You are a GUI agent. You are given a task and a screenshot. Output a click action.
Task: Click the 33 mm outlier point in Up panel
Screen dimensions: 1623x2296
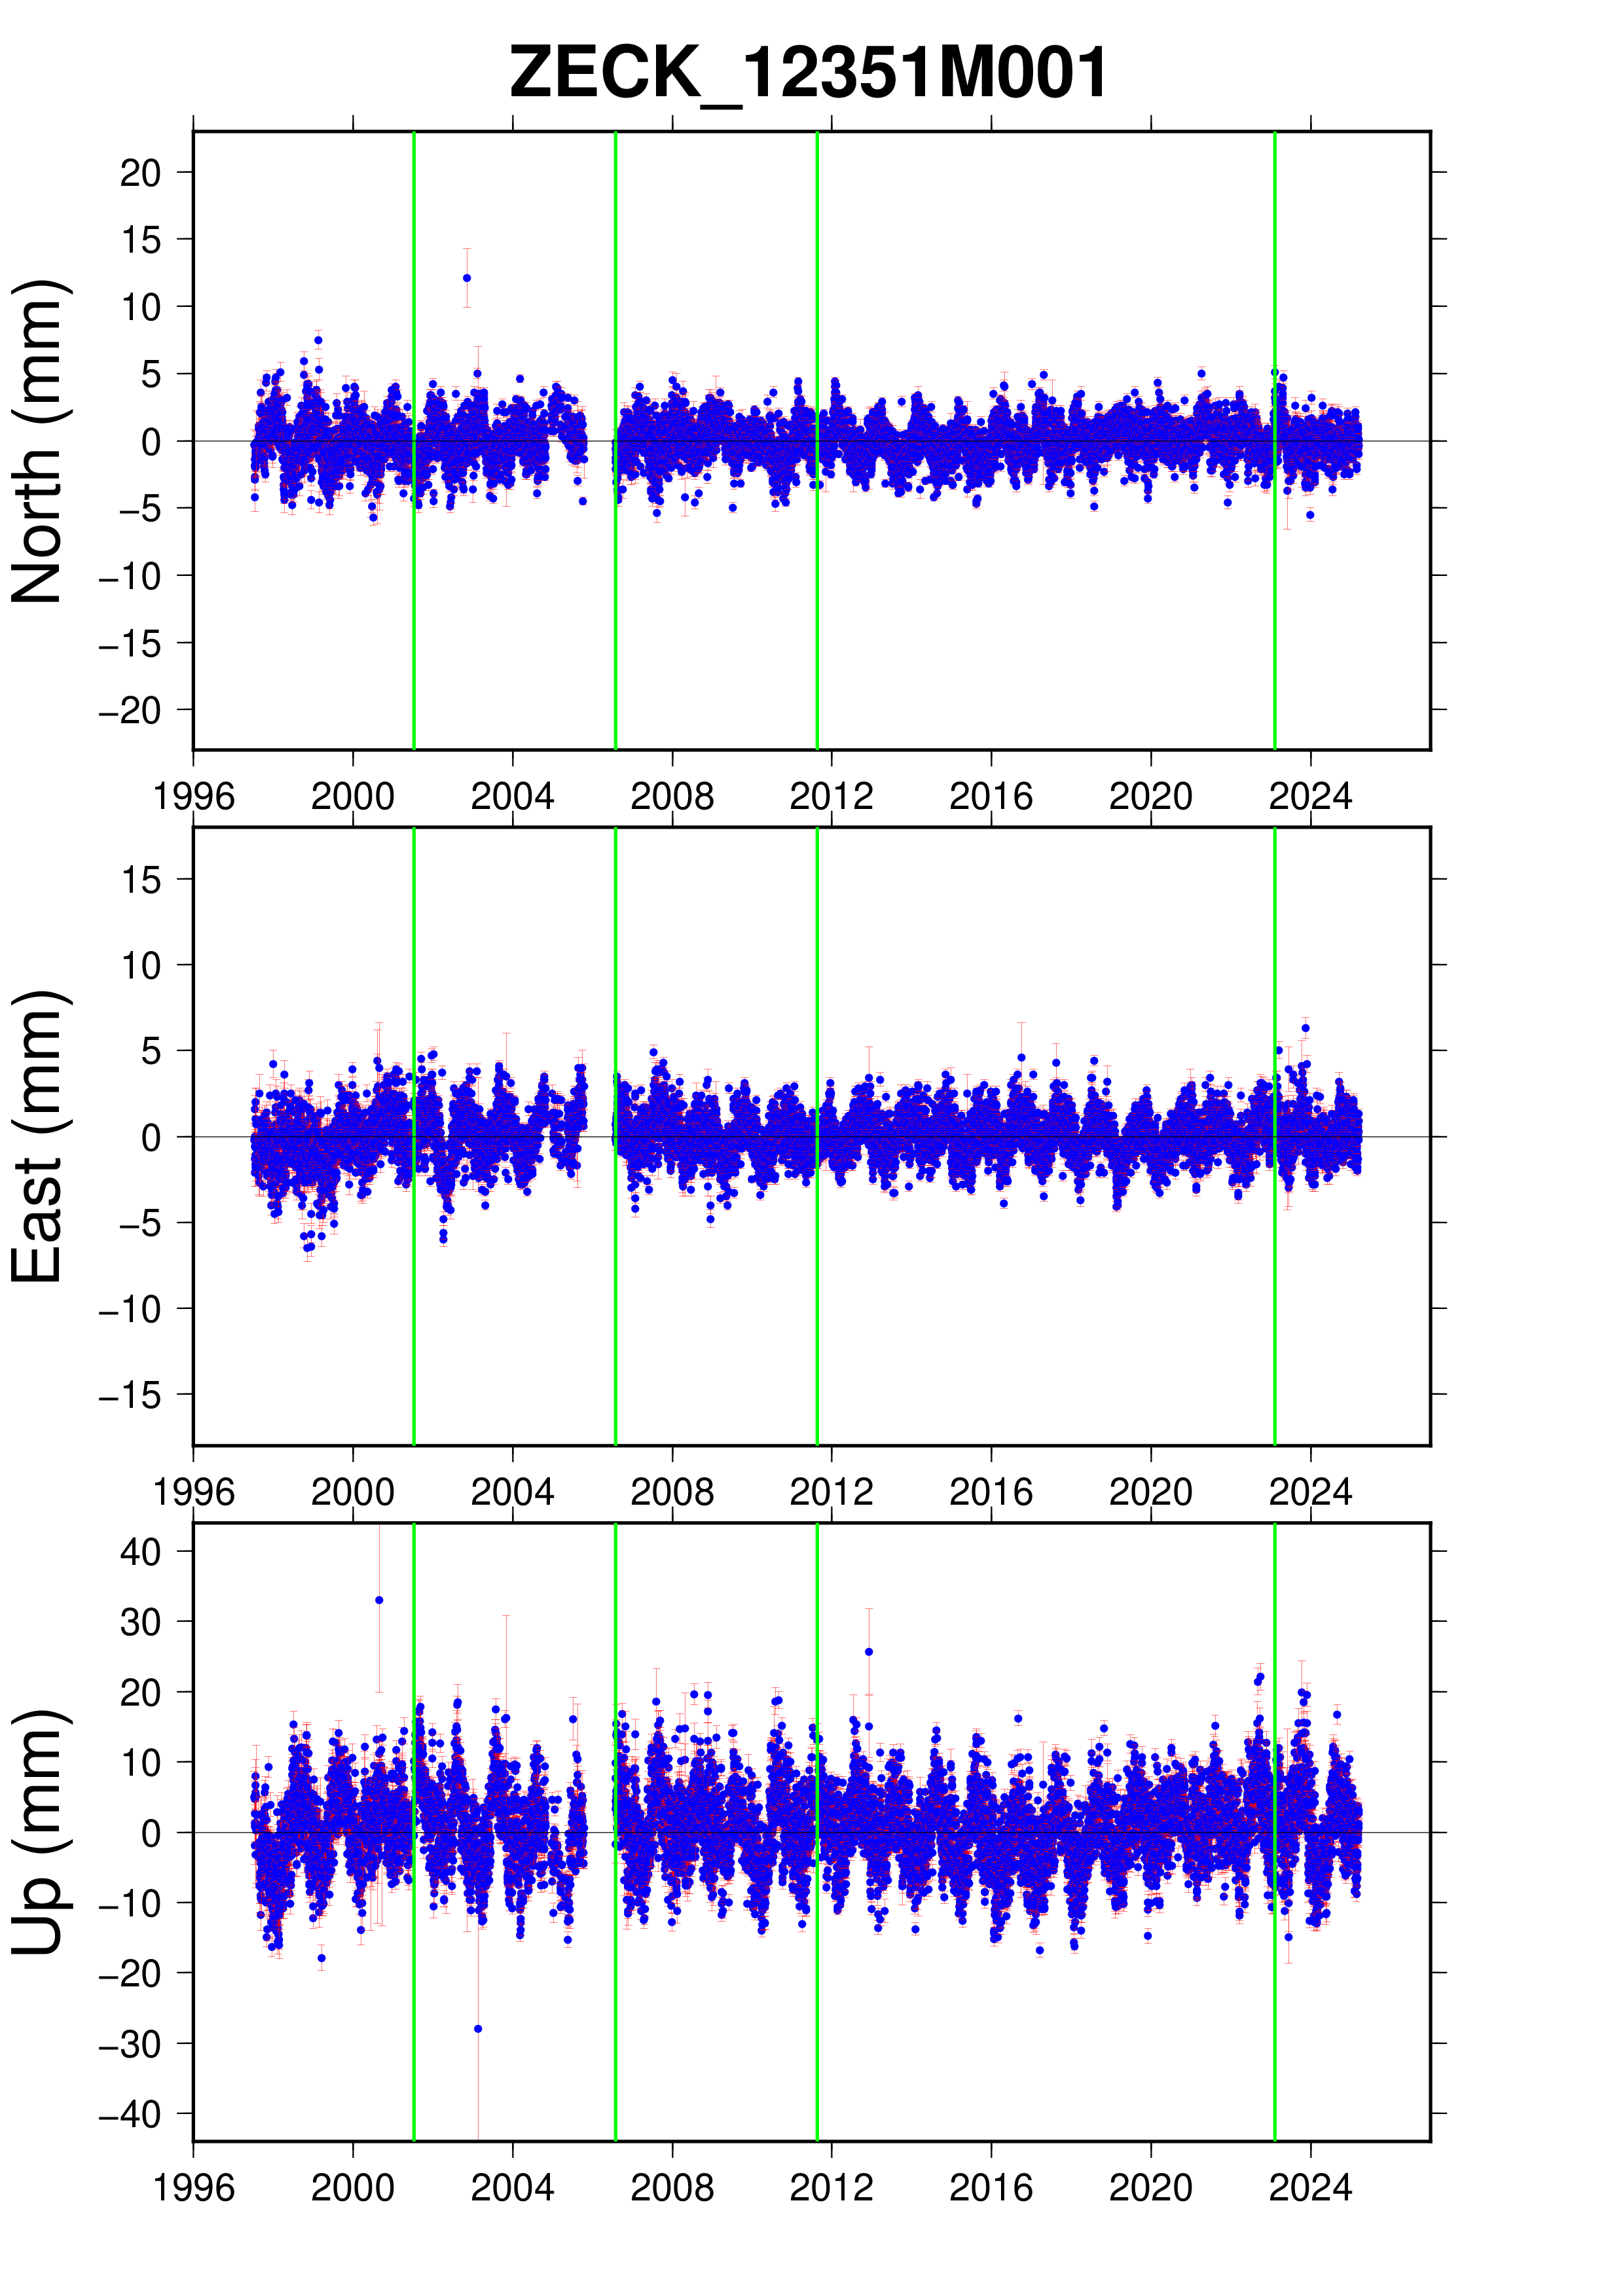[x=379, y=1600]
